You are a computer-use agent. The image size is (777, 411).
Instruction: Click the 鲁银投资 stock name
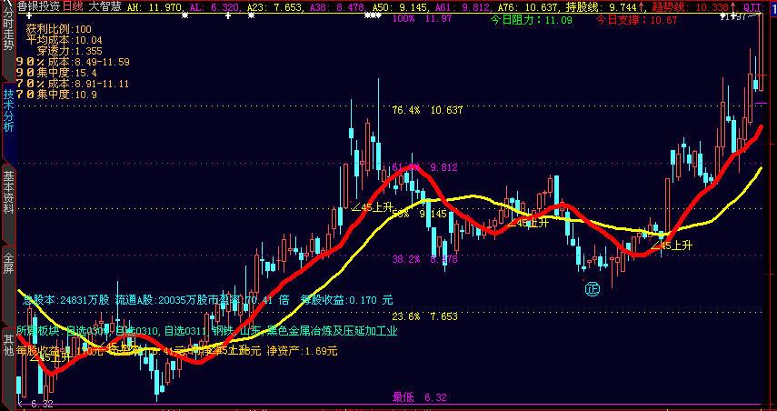(x=39, y=6)
